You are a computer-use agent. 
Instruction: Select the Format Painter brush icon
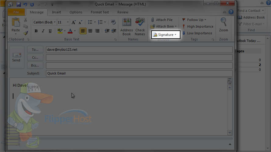[26, 33]
